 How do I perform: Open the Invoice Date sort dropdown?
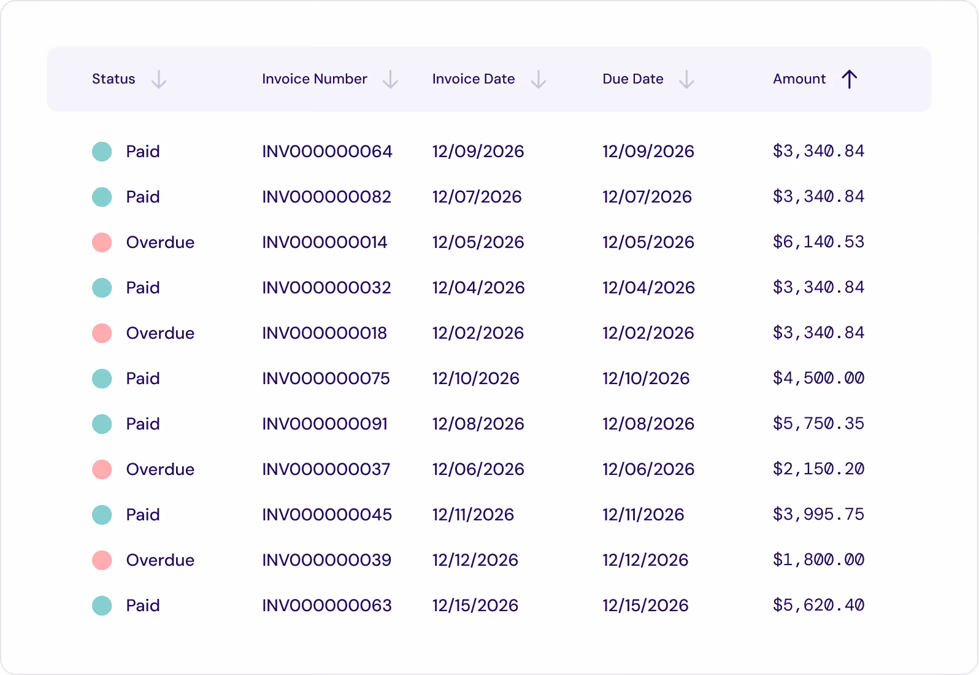538,79
